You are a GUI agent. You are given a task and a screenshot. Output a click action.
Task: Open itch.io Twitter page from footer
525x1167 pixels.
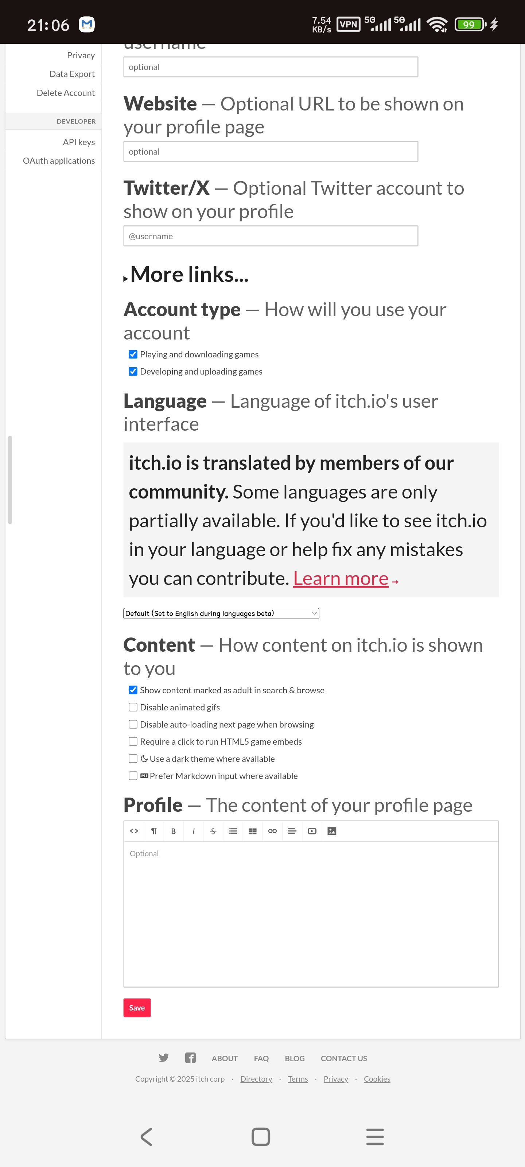coord(164,1058)
